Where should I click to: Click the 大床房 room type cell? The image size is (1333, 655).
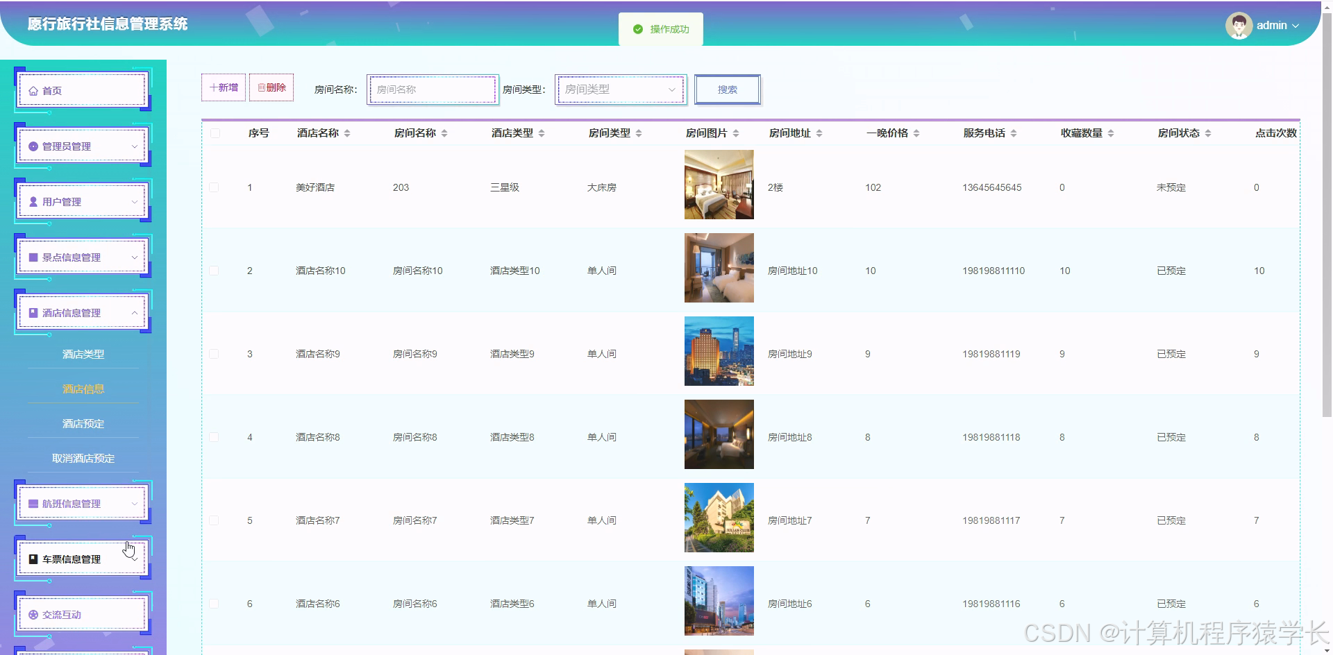point(602,187)
